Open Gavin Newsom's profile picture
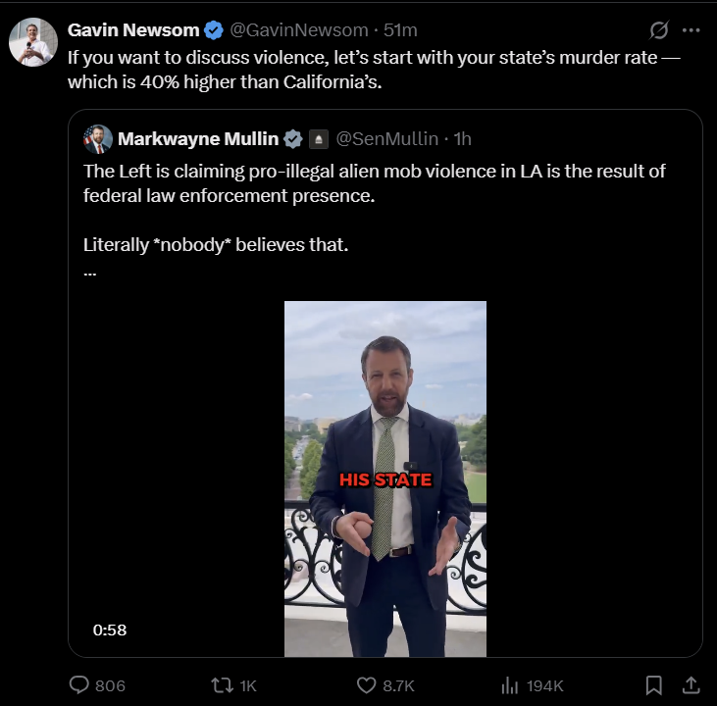This screenshot has height=706, width=717. tap(33, 42)
